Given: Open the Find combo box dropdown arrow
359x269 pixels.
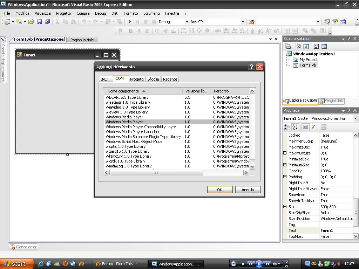Looking at the screenshot, I should pyautogui.click(x=318, y=22).
